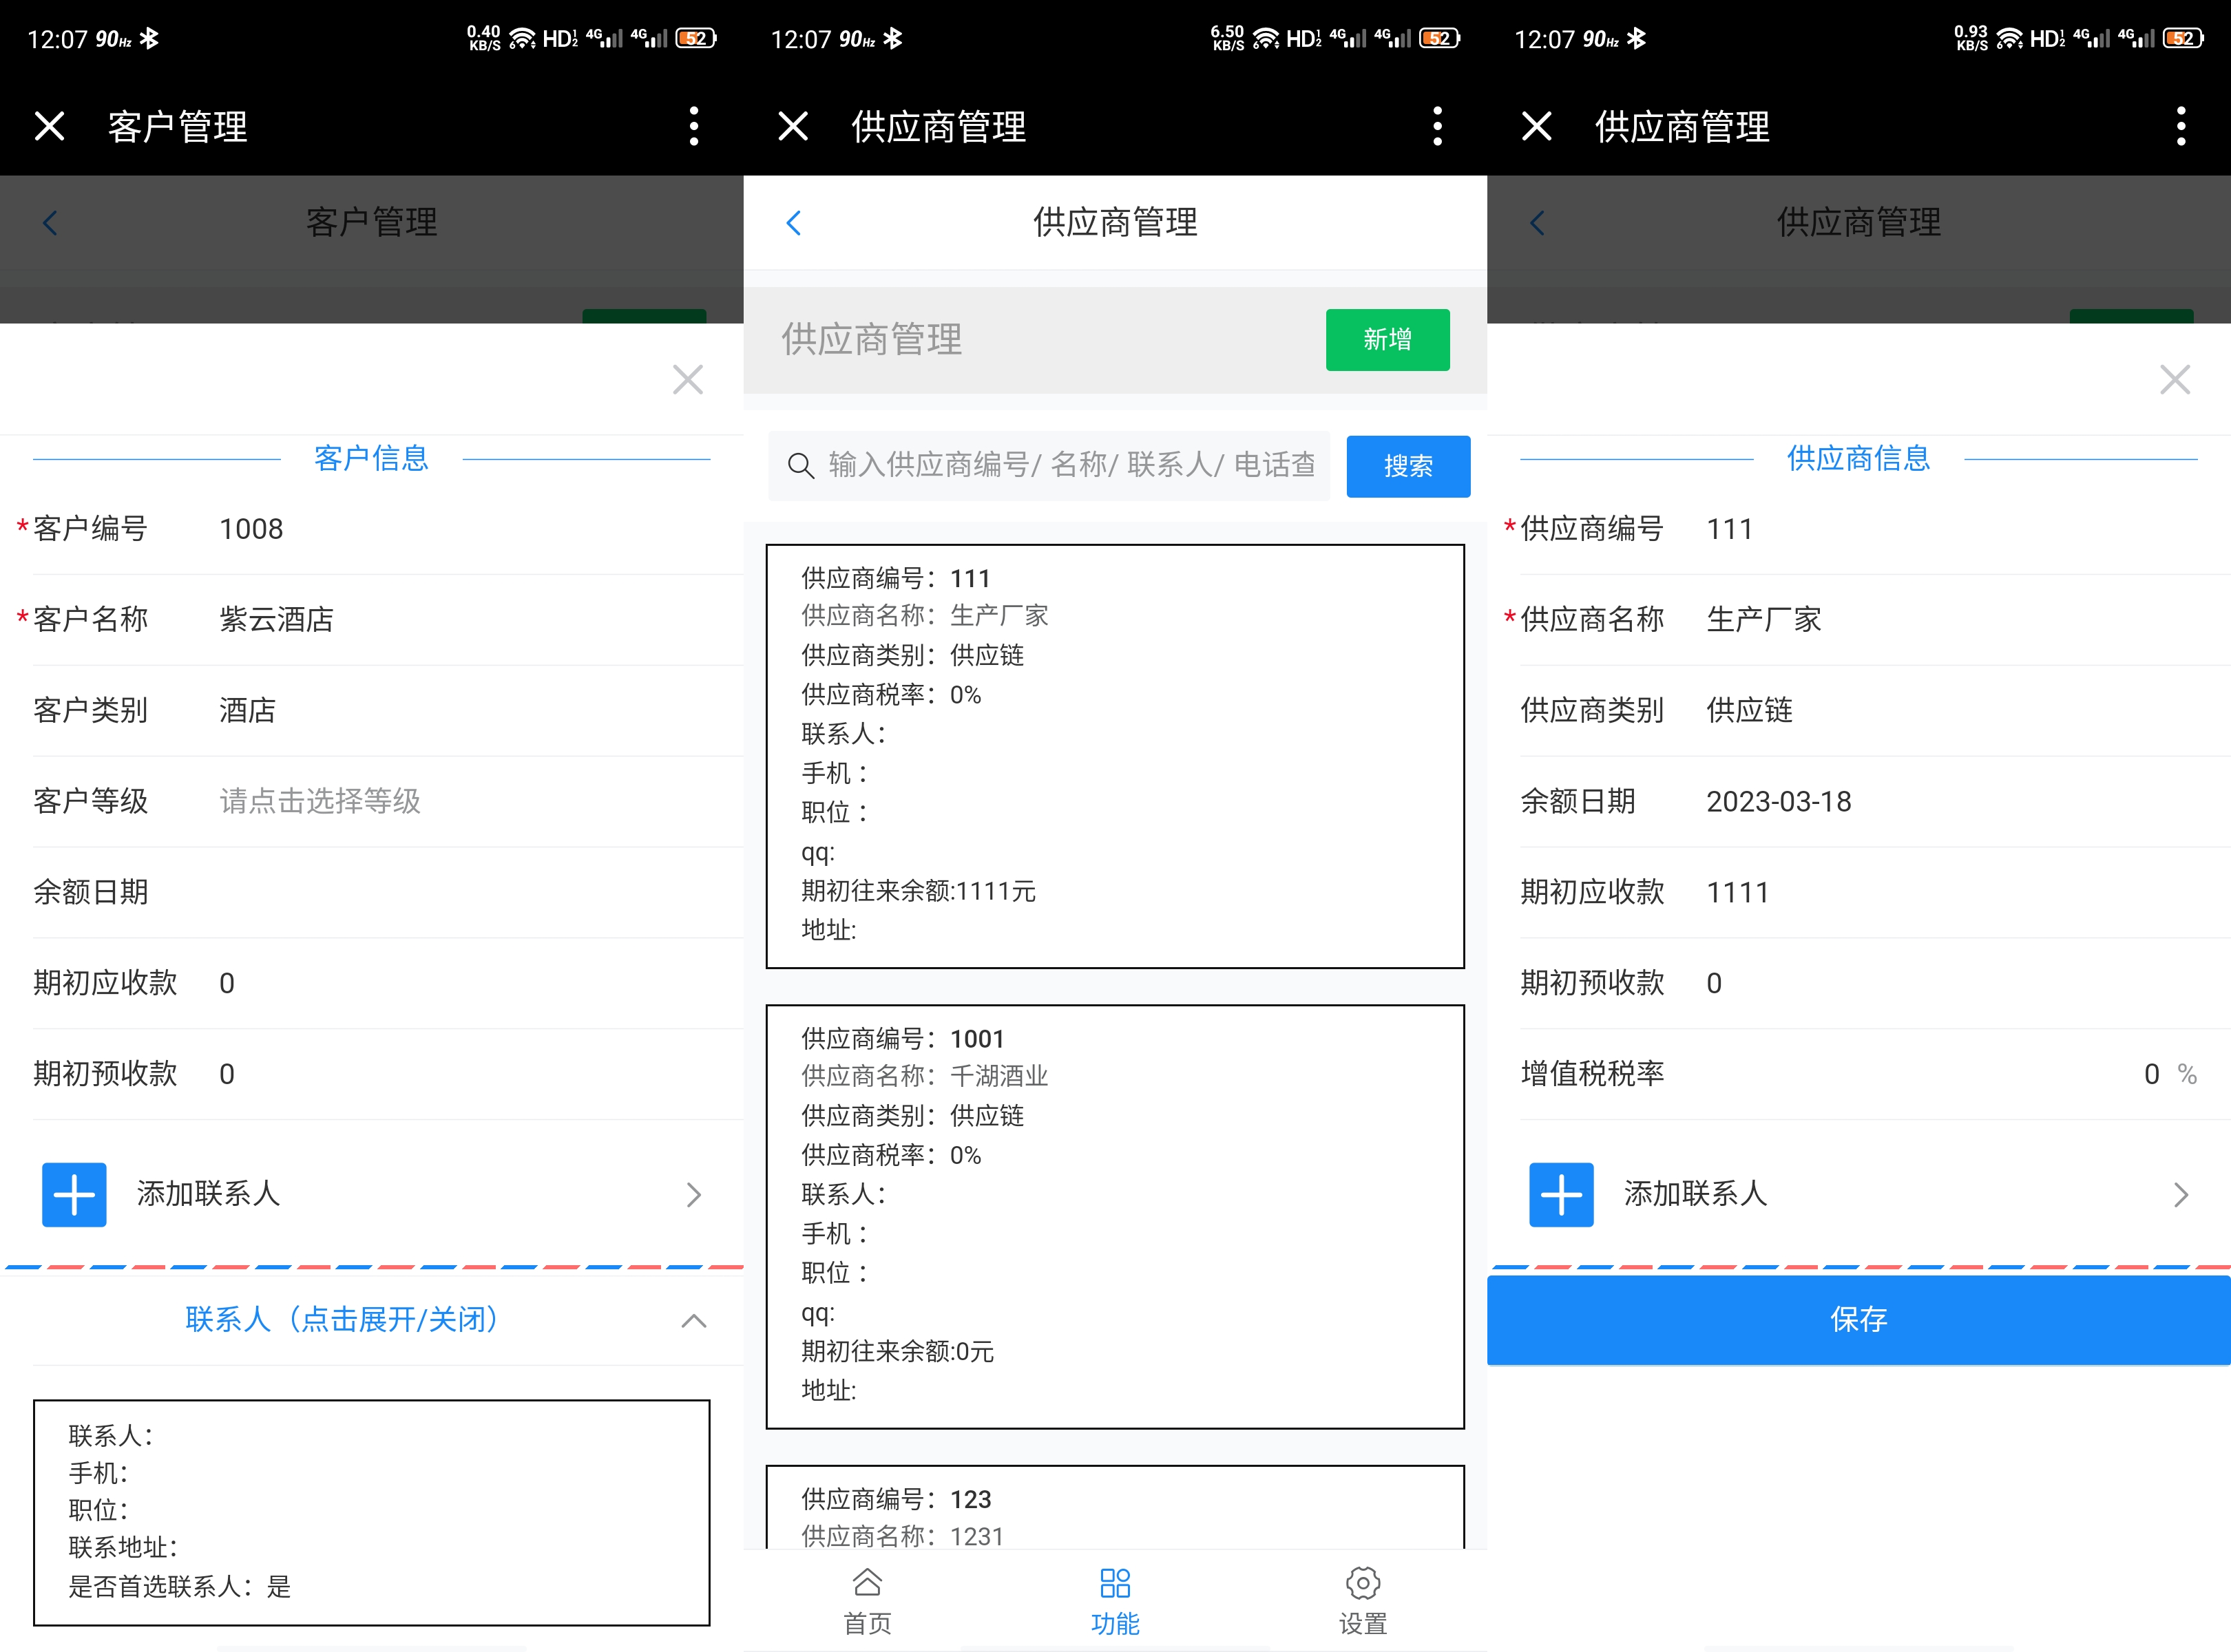This screenshot has height=1652, width=2231.
Task: Change supplier 余额日期 2023-03-18
Action: (1779, 802)
